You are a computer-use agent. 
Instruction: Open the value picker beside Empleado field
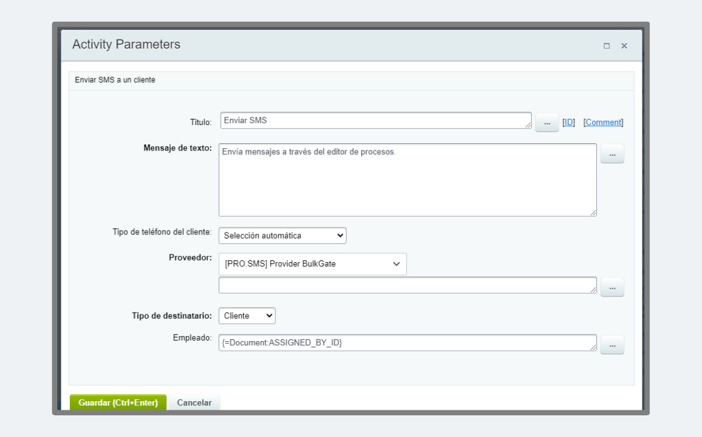click(x=612, y=345)
